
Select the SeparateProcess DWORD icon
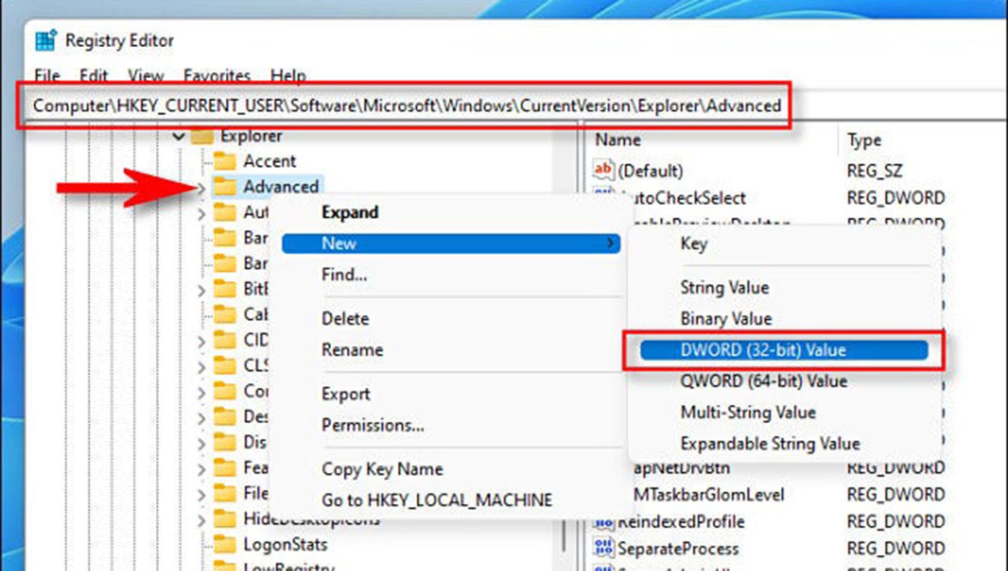(603, 547)
